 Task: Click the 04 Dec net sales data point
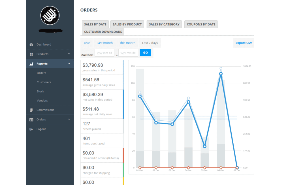click(x=188, y=102)
